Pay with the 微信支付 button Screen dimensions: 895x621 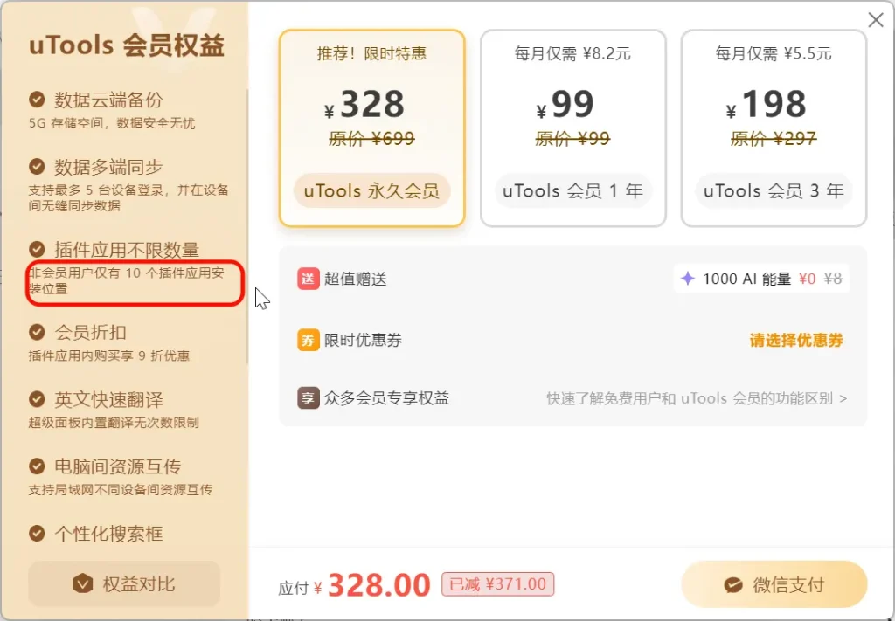click(774, 584)
